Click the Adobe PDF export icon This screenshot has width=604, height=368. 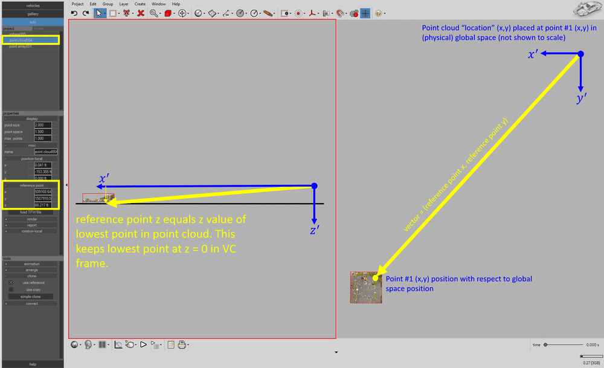tap(312, 13)
